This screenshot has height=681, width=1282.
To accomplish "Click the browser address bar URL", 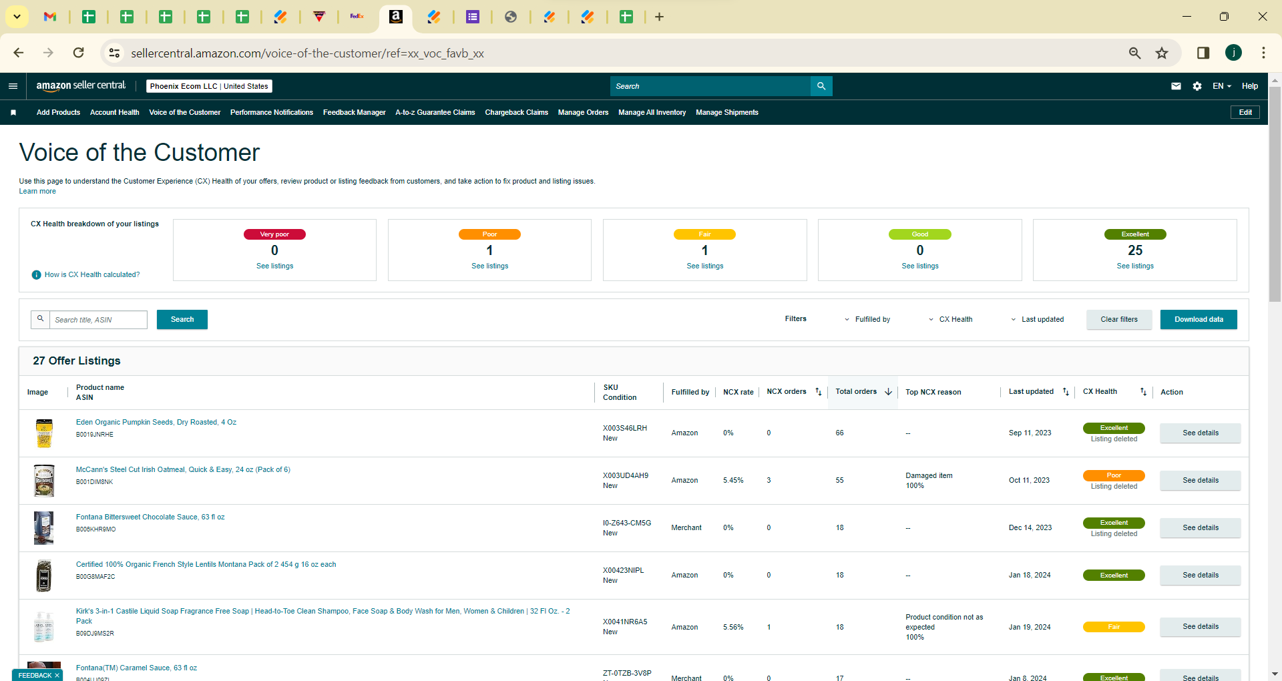I will 307,53.
